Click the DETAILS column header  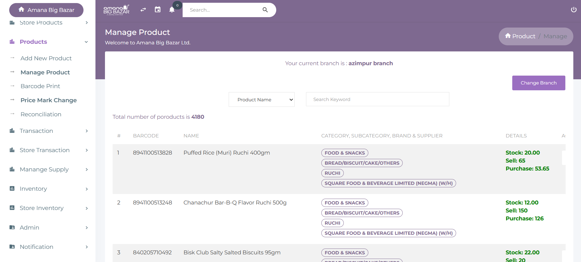(516, 136)
